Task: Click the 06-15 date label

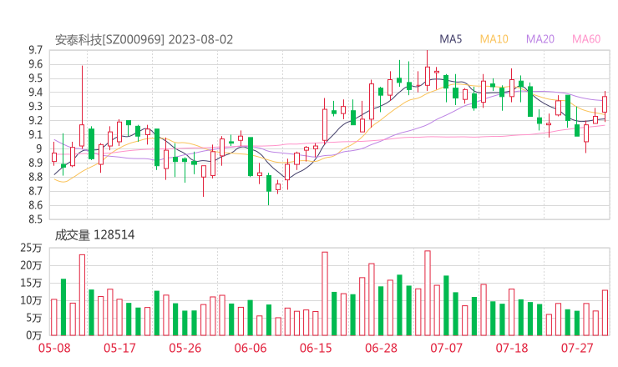Action: click(x=316, y=348)
